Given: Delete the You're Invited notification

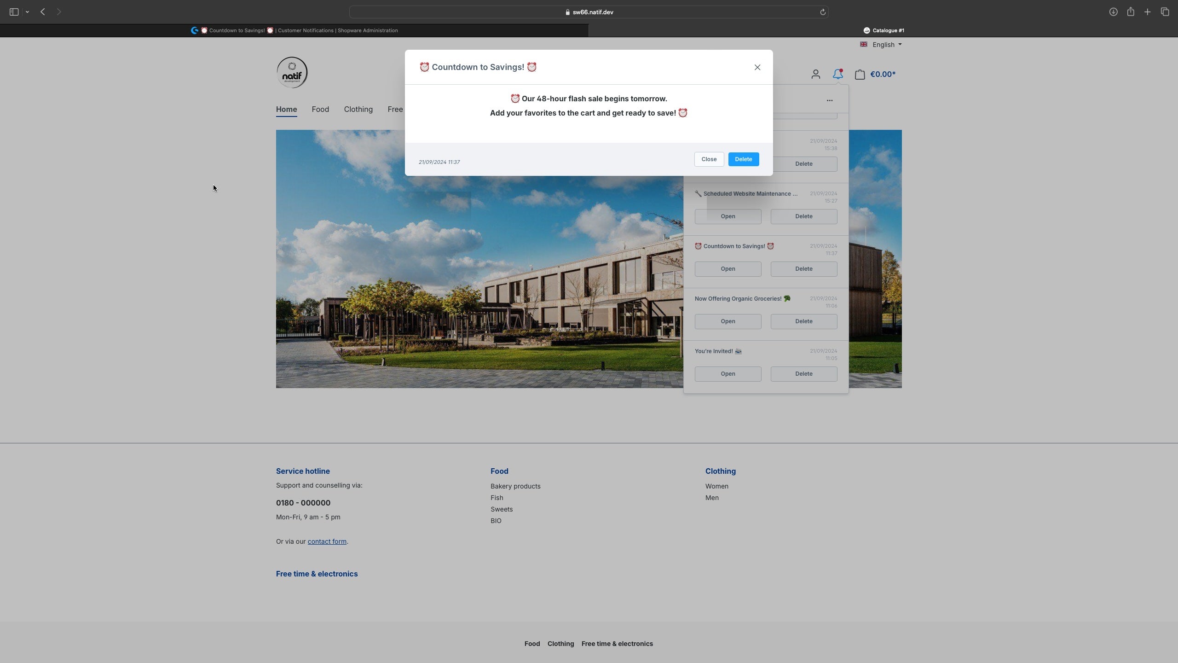Looking at the screenshot, I should (x=803, y=373).
